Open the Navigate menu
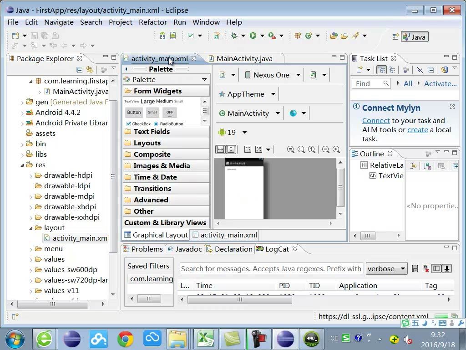Image resolution: width=466 pixels, height=350 pixels. click(59, 22)
